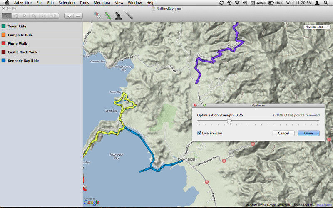Image resolution: width=333 pixels, height=208 pixels.
Task: Click the Wed 11:20 PM clock
Action: point(299,3)
